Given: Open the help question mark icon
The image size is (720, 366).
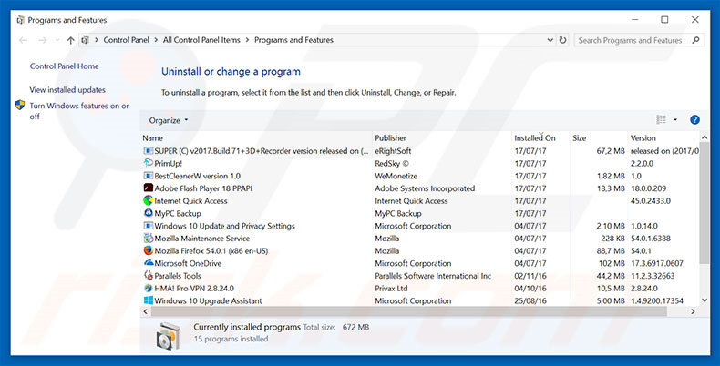Looking at the screenshot, I should coord(694,120).
